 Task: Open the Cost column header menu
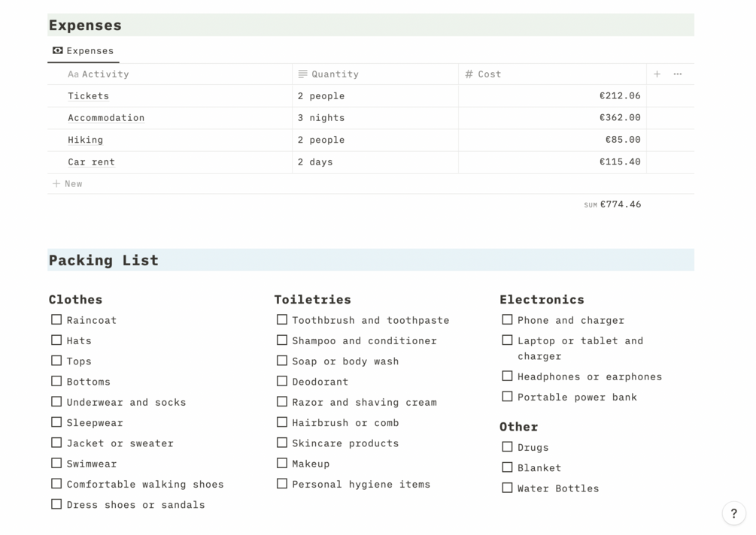[x=553, y=74]
